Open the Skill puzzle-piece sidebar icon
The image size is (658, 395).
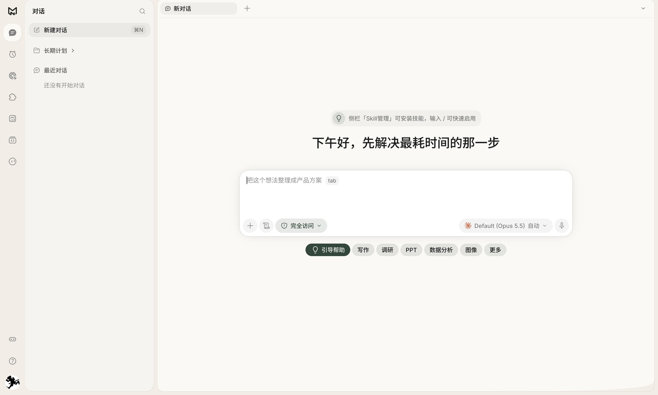coord(12,97)
